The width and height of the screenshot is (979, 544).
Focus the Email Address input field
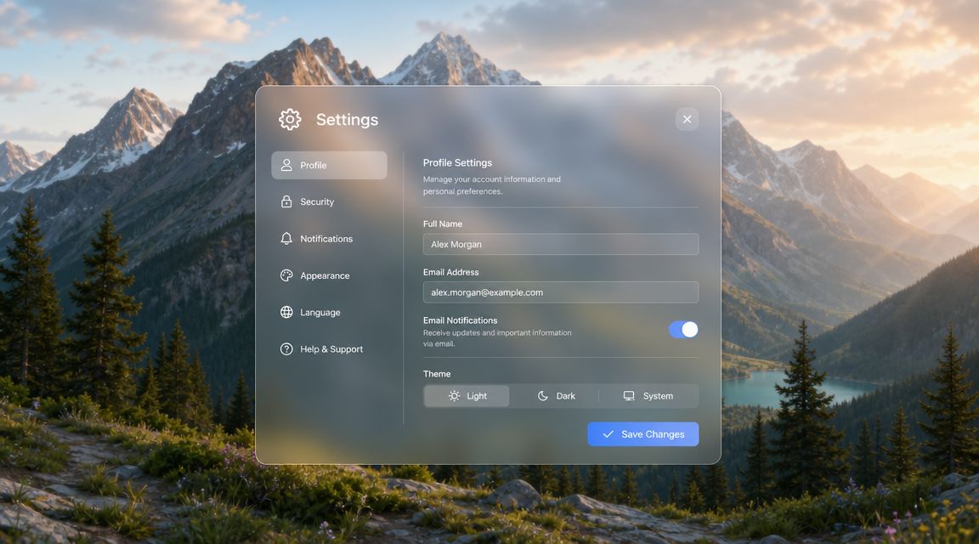pyautogui.click(x=561, y=292)
